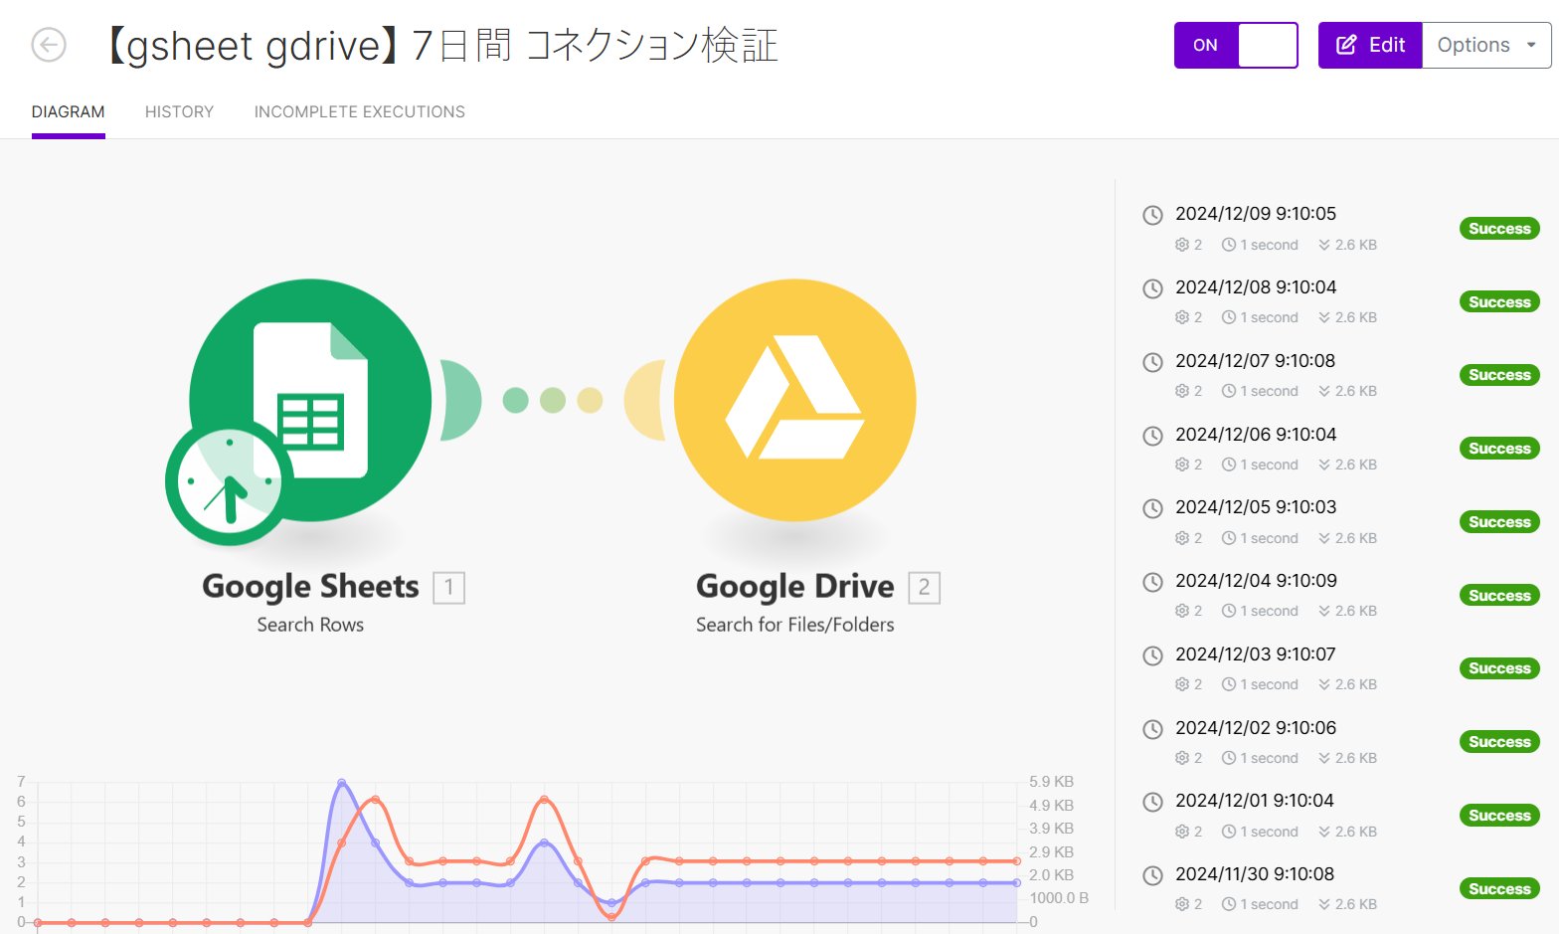The height and width of the screenshot is (934, 1559).
Task: Click the clock icon beside 2024/12/06 9:10:04
Action: pyautogui.click(x=1152, y=436)
